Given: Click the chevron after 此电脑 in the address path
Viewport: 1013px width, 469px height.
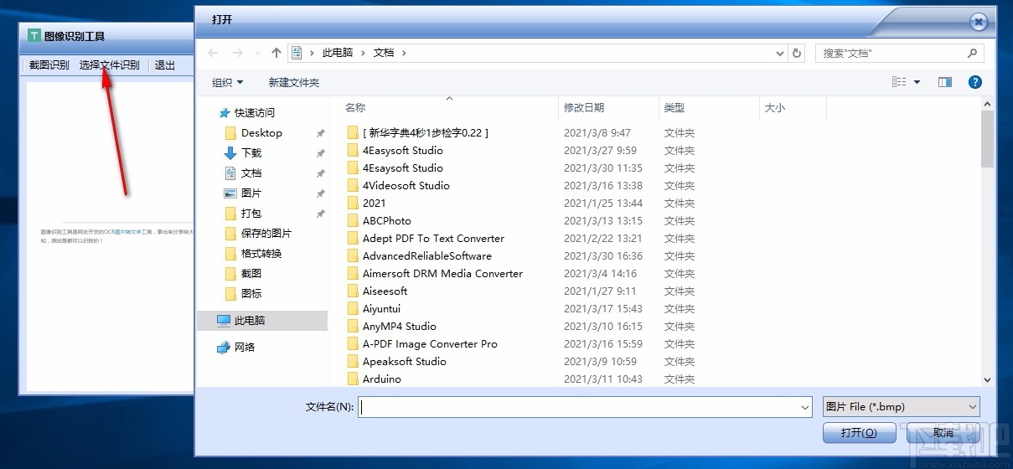Looking at the screenshot, I should [363, 53].
